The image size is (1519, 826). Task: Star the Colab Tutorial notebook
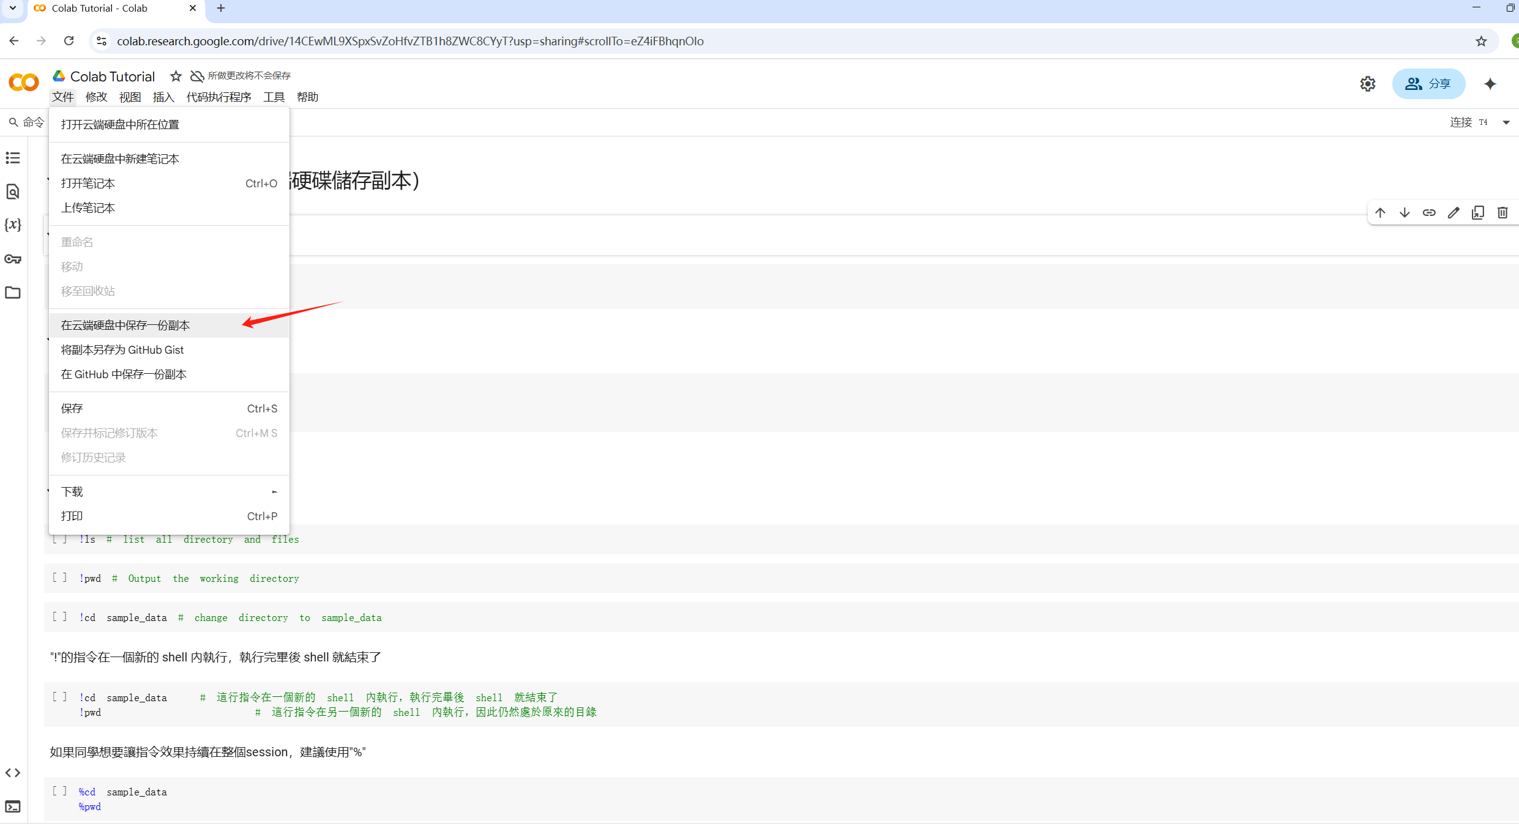[176, 76]
